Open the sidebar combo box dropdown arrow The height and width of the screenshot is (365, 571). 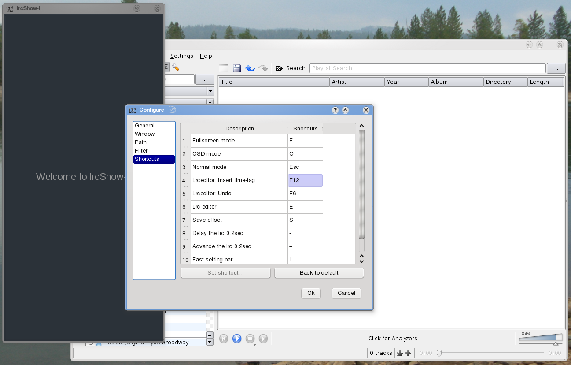tap(210, 91)
